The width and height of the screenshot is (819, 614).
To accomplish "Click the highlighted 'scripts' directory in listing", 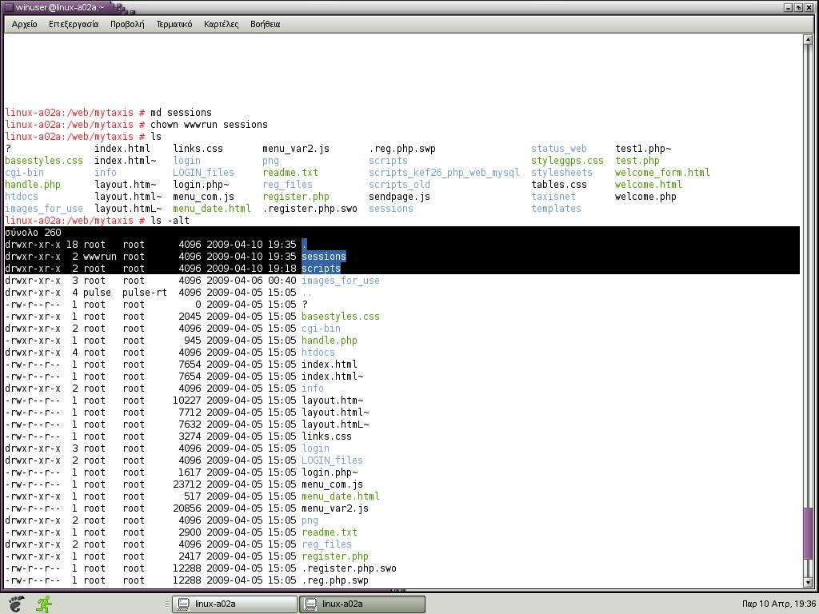I will 321,269.
